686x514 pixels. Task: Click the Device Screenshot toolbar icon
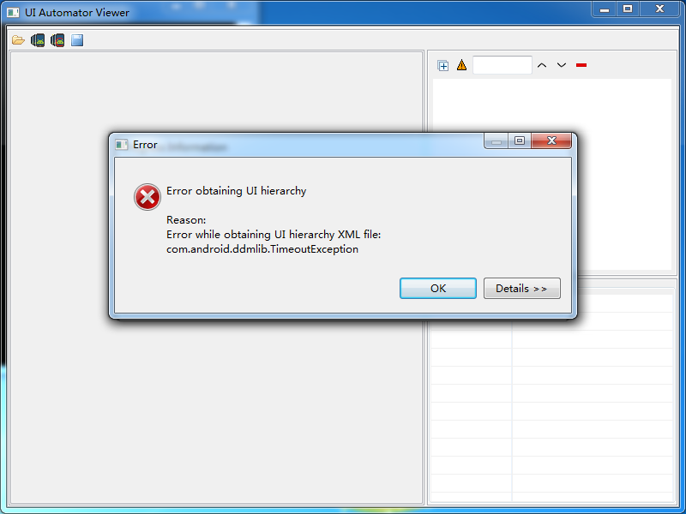point(38,40)
